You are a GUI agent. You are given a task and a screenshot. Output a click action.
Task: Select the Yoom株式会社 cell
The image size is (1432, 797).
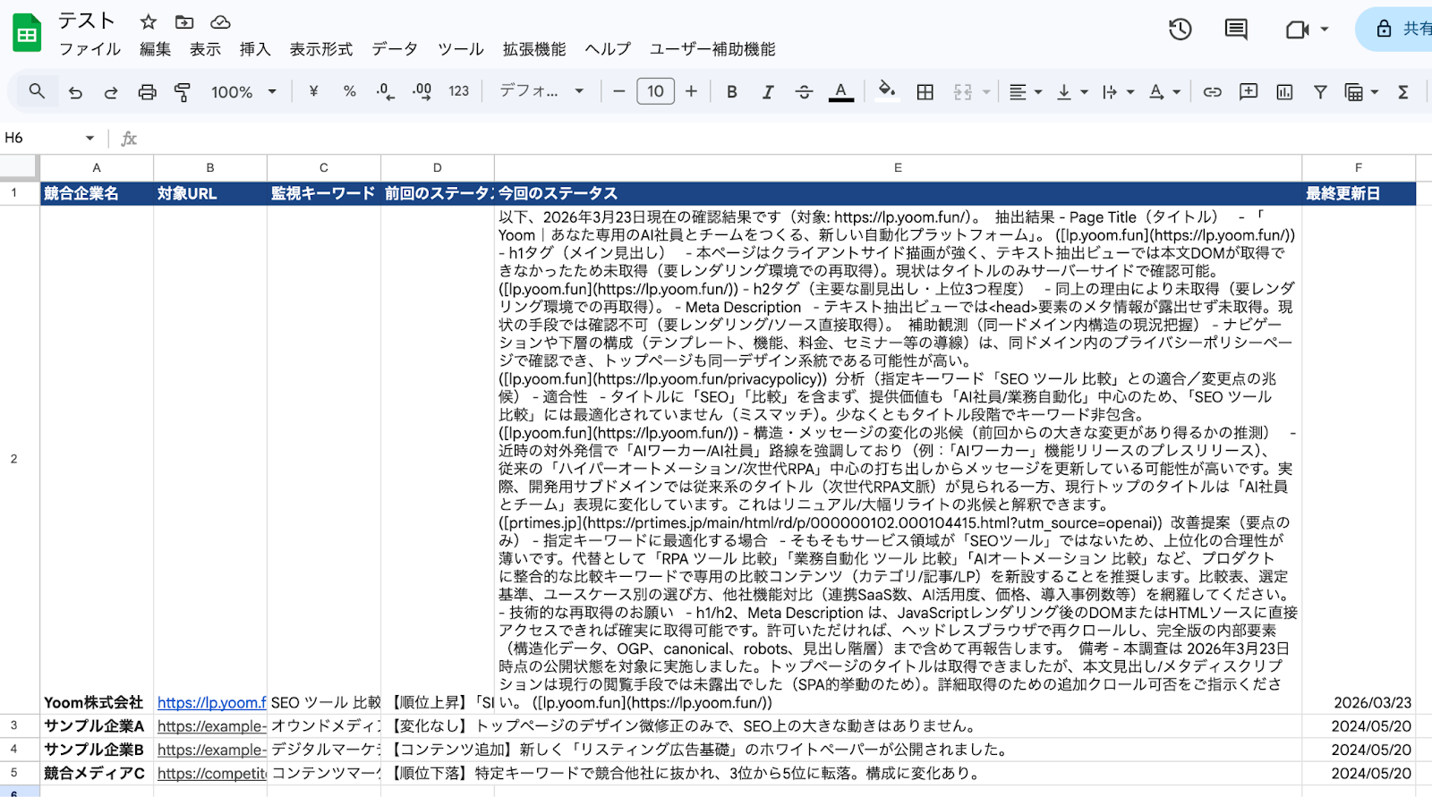pos(97,459)
